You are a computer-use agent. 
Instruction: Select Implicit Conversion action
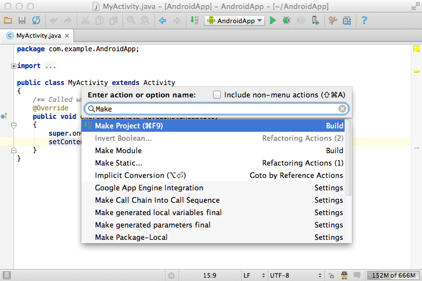[x=213, y=175]
